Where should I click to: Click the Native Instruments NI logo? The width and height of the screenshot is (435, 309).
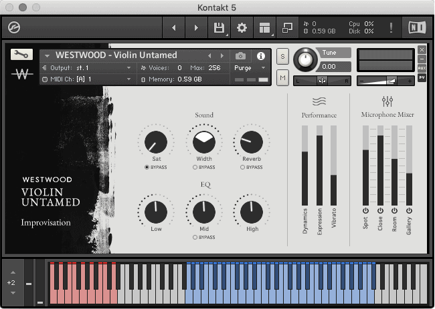click(417, 27)
